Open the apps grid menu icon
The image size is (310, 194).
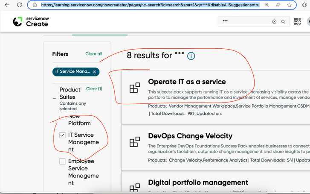coord(297,21)
